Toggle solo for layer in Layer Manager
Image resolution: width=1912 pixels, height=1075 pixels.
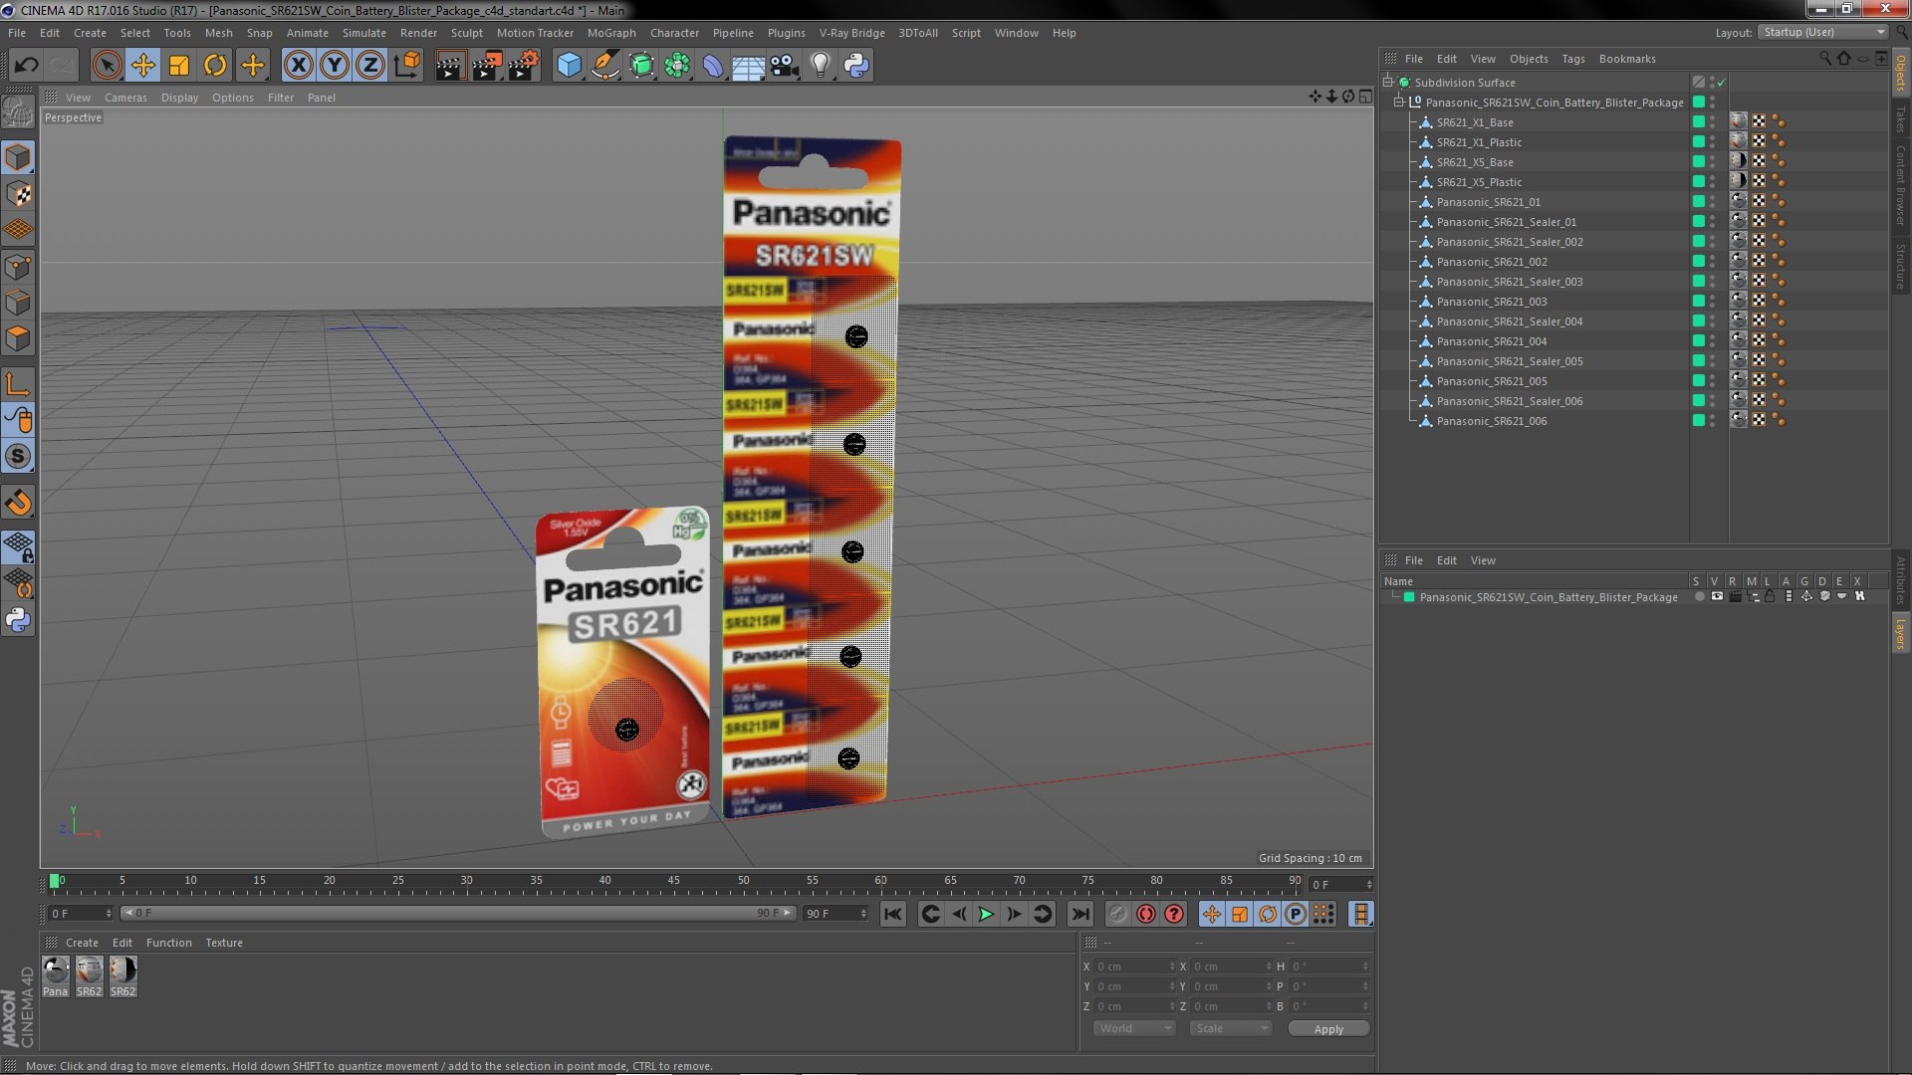[x=1699, y=597]
